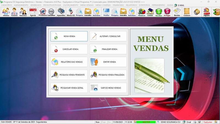
Task: Open the Menu OS camera icon
Action: pyautogui.click(x=71, y=12)
